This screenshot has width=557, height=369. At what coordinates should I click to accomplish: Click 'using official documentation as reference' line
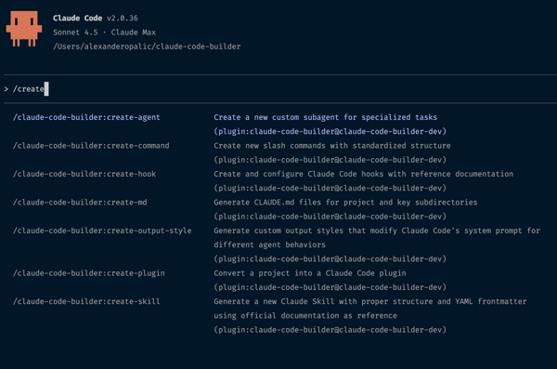(305, 316)
